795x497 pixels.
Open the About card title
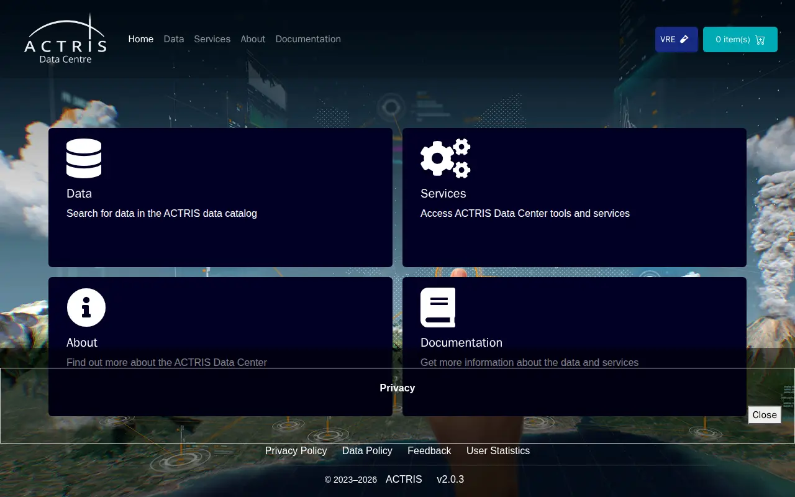point(82,342)
